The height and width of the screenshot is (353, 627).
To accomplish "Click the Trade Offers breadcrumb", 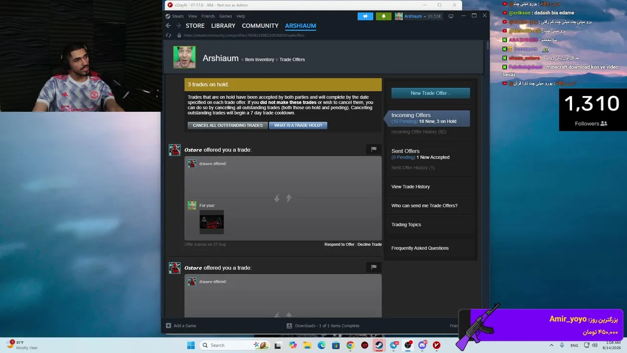I will [292, 59].
